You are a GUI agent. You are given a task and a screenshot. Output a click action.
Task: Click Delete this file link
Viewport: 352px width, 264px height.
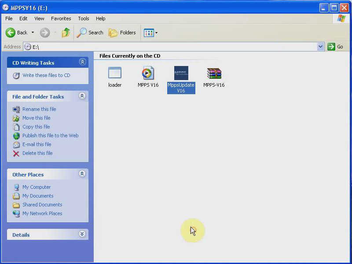[x=37, y=153]
